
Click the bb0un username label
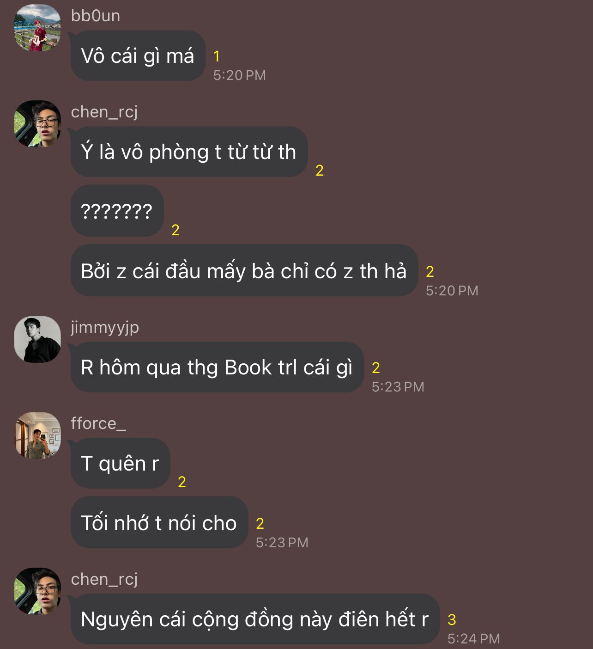pyautogui.click(x=96, y=16)
